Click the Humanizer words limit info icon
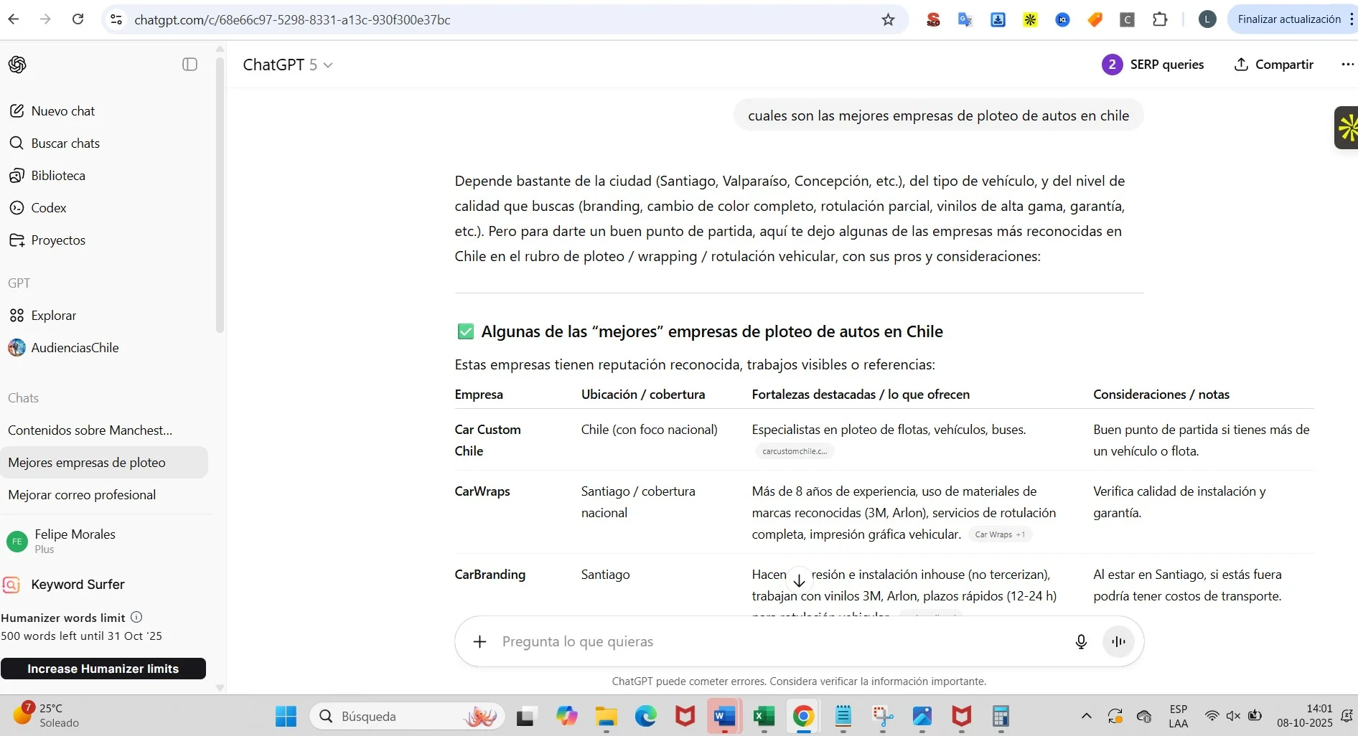1358x736 pixels. point(136,617)
